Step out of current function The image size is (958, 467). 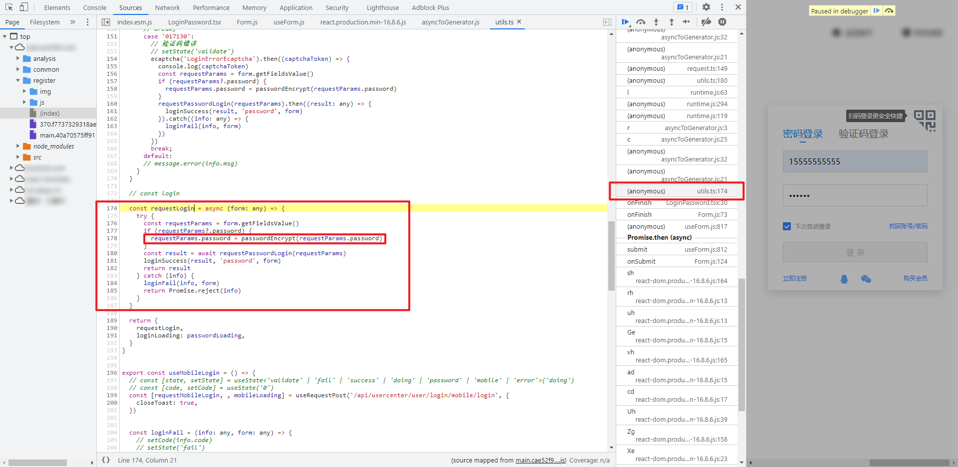click(x=672, y=22)
